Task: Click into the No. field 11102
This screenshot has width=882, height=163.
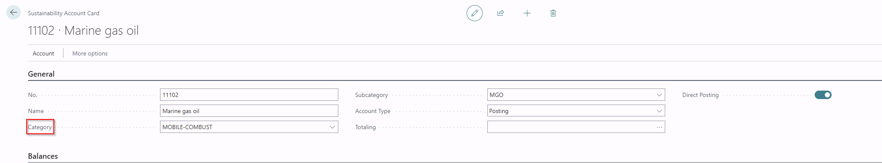Action: (249, 95)
